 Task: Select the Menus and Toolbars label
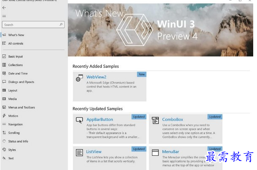(x=21, y=107)
